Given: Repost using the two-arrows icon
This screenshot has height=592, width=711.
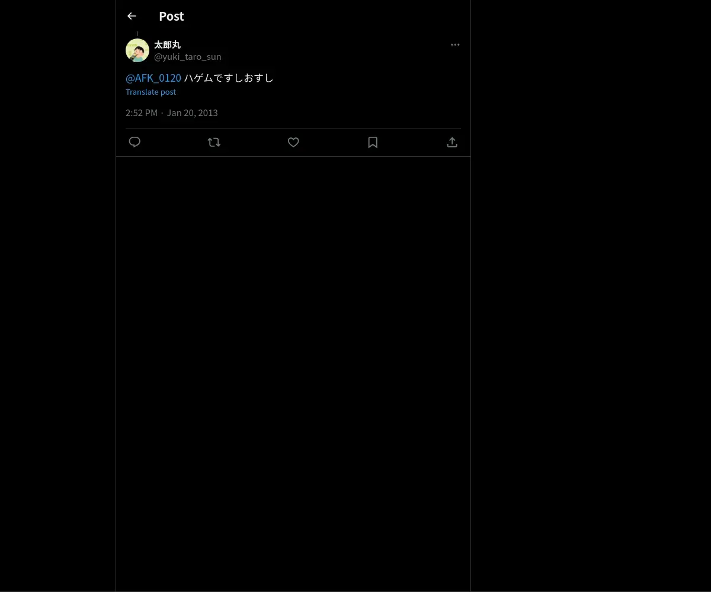Looking at the screenshot, I should (214, 142).
